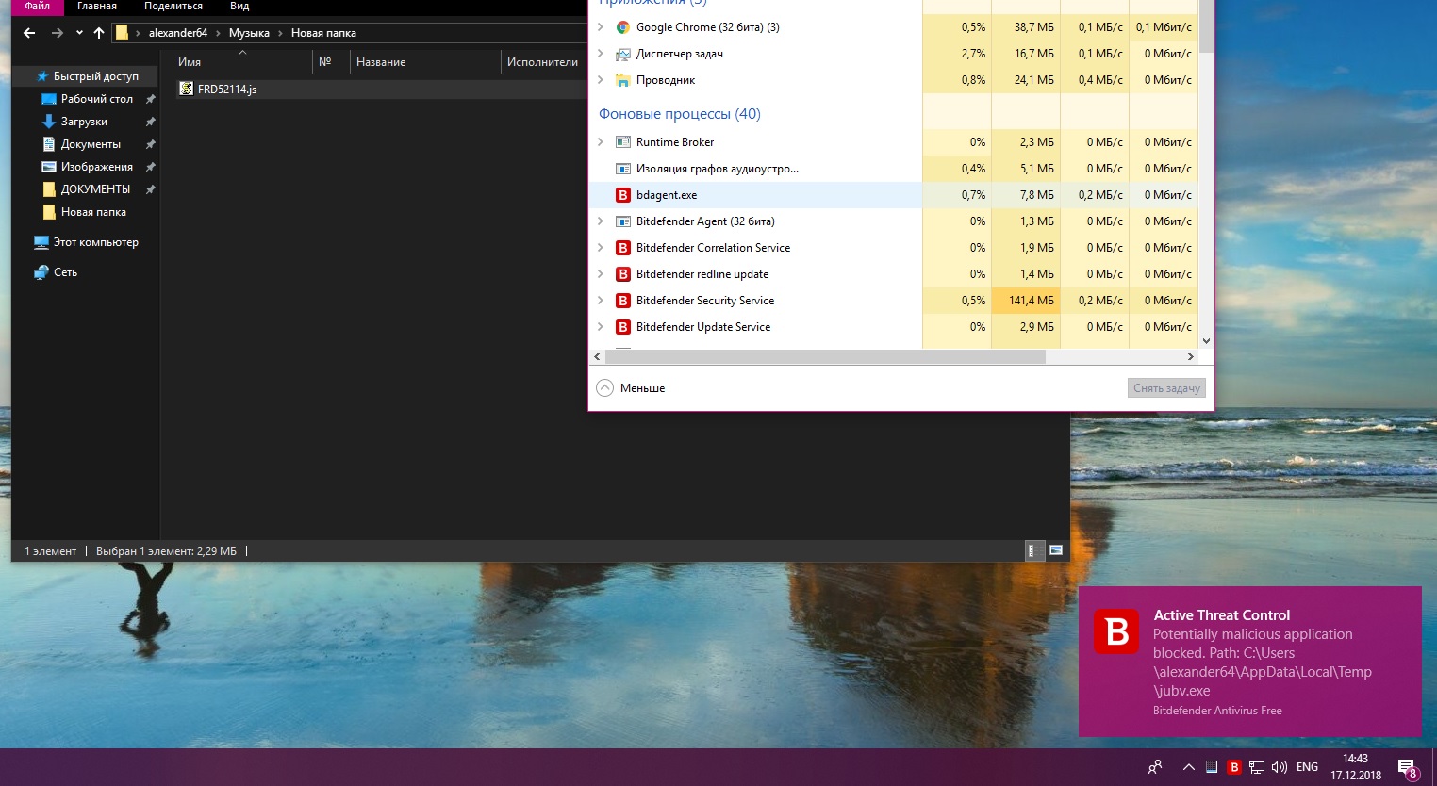Screen dimensions: 1437x786
Task: Click the Загрузки download arrow icon
Action: click(x=49, y=122)
